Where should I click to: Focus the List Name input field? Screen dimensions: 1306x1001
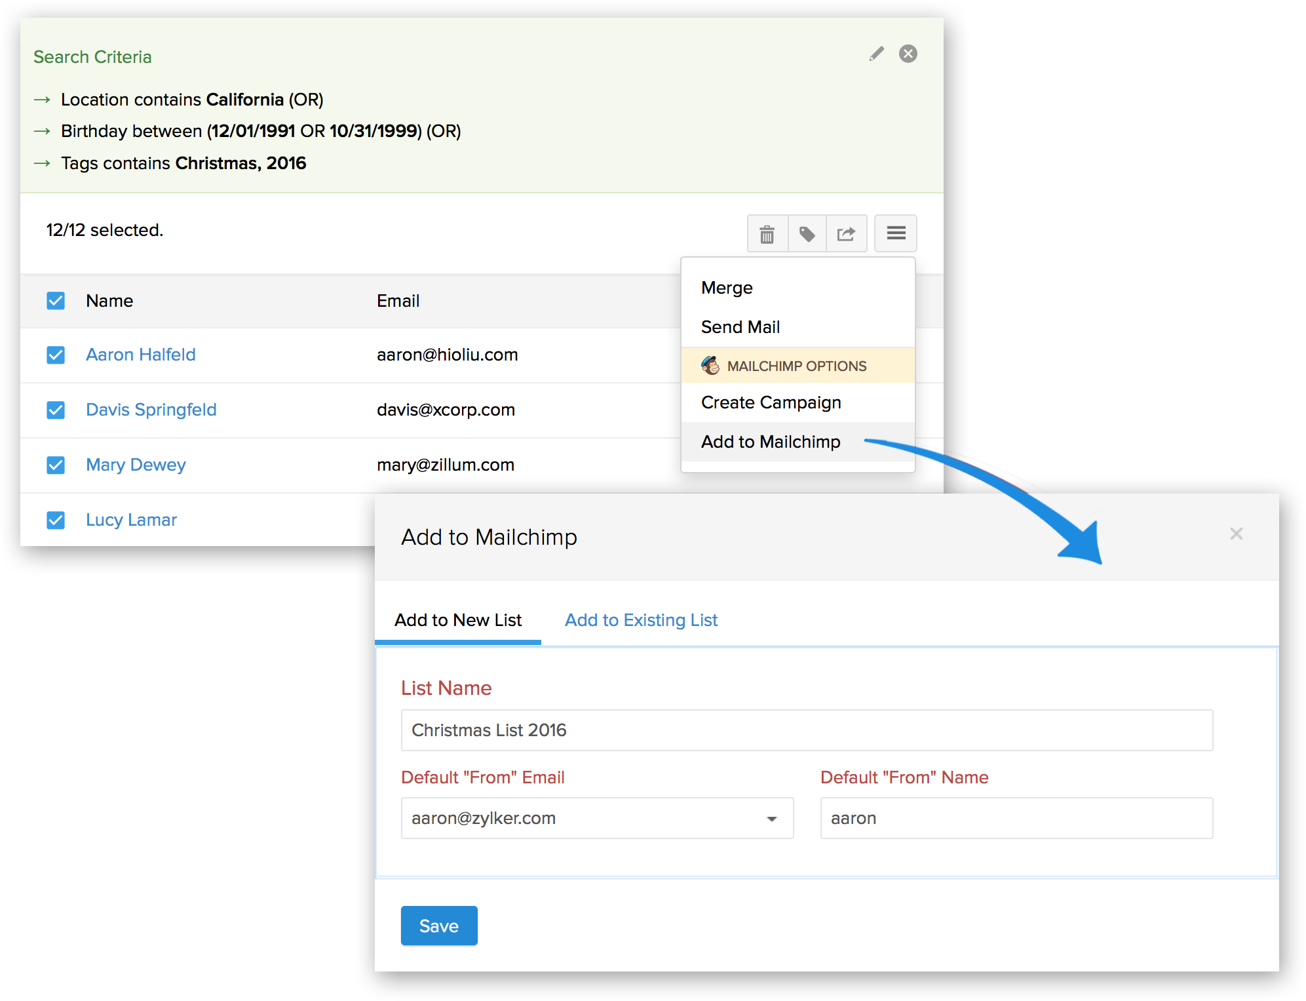pos(807,730)
